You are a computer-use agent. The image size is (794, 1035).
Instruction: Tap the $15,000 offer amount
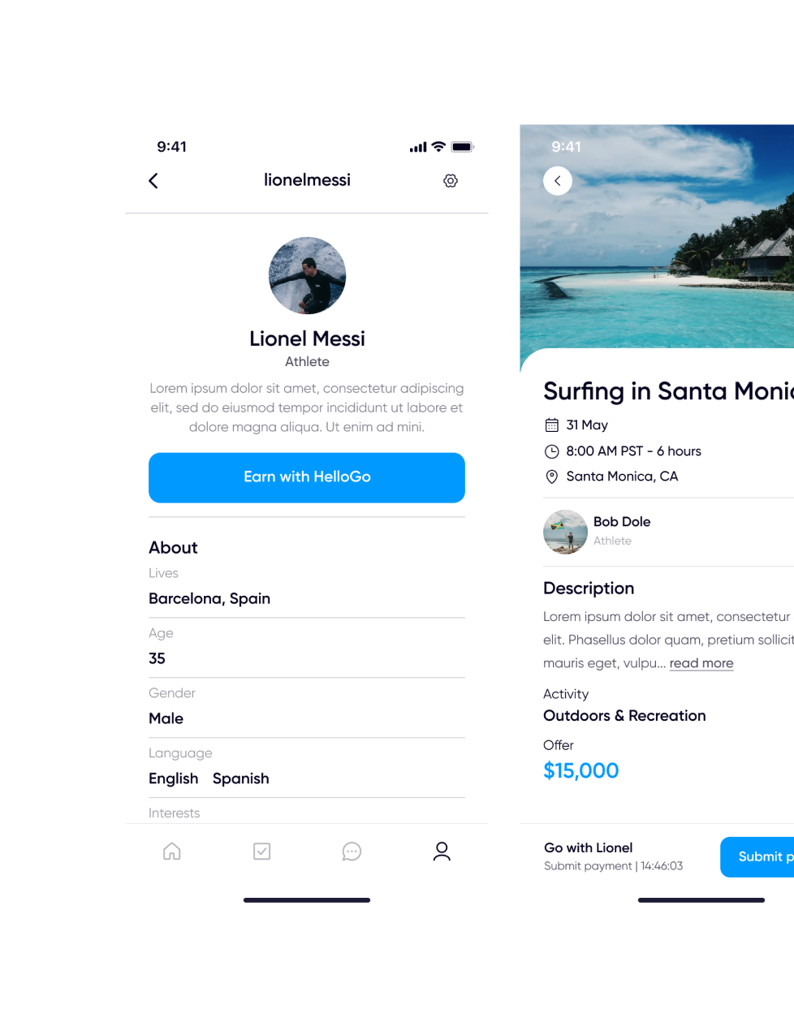(581, 770)
